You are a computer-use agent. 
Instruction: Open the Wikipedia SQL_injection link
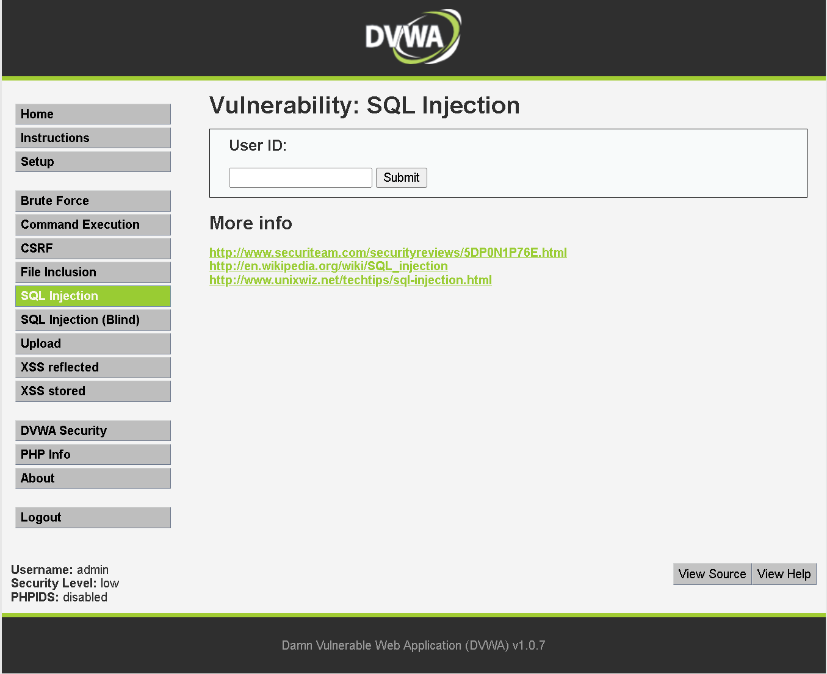(328, 266)
